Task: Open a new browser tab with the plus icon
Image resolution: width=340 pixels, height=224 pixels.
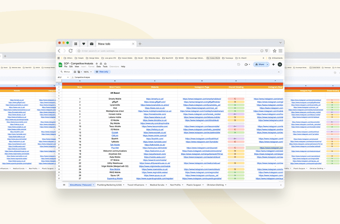Action: click(140, 44)
